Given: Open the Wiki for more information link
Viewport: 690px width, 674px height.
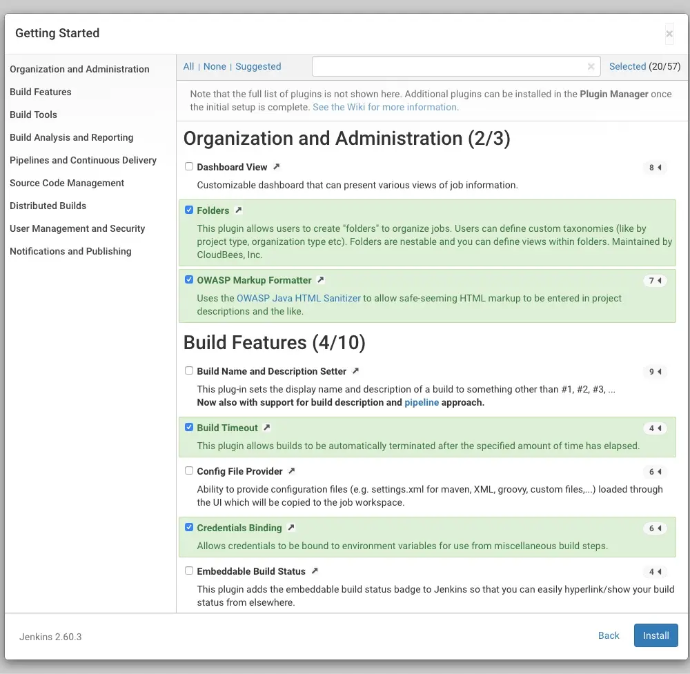Looking at the screenshot, I should 385,107.
